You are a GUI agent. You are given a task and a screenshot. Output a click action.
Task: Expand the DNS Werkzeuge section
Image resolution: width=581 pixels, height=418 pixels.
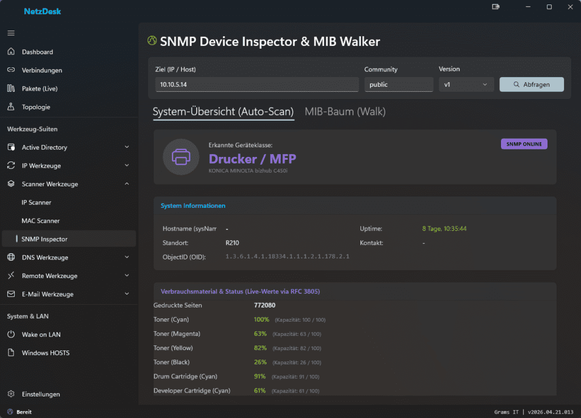click(127, 258)
